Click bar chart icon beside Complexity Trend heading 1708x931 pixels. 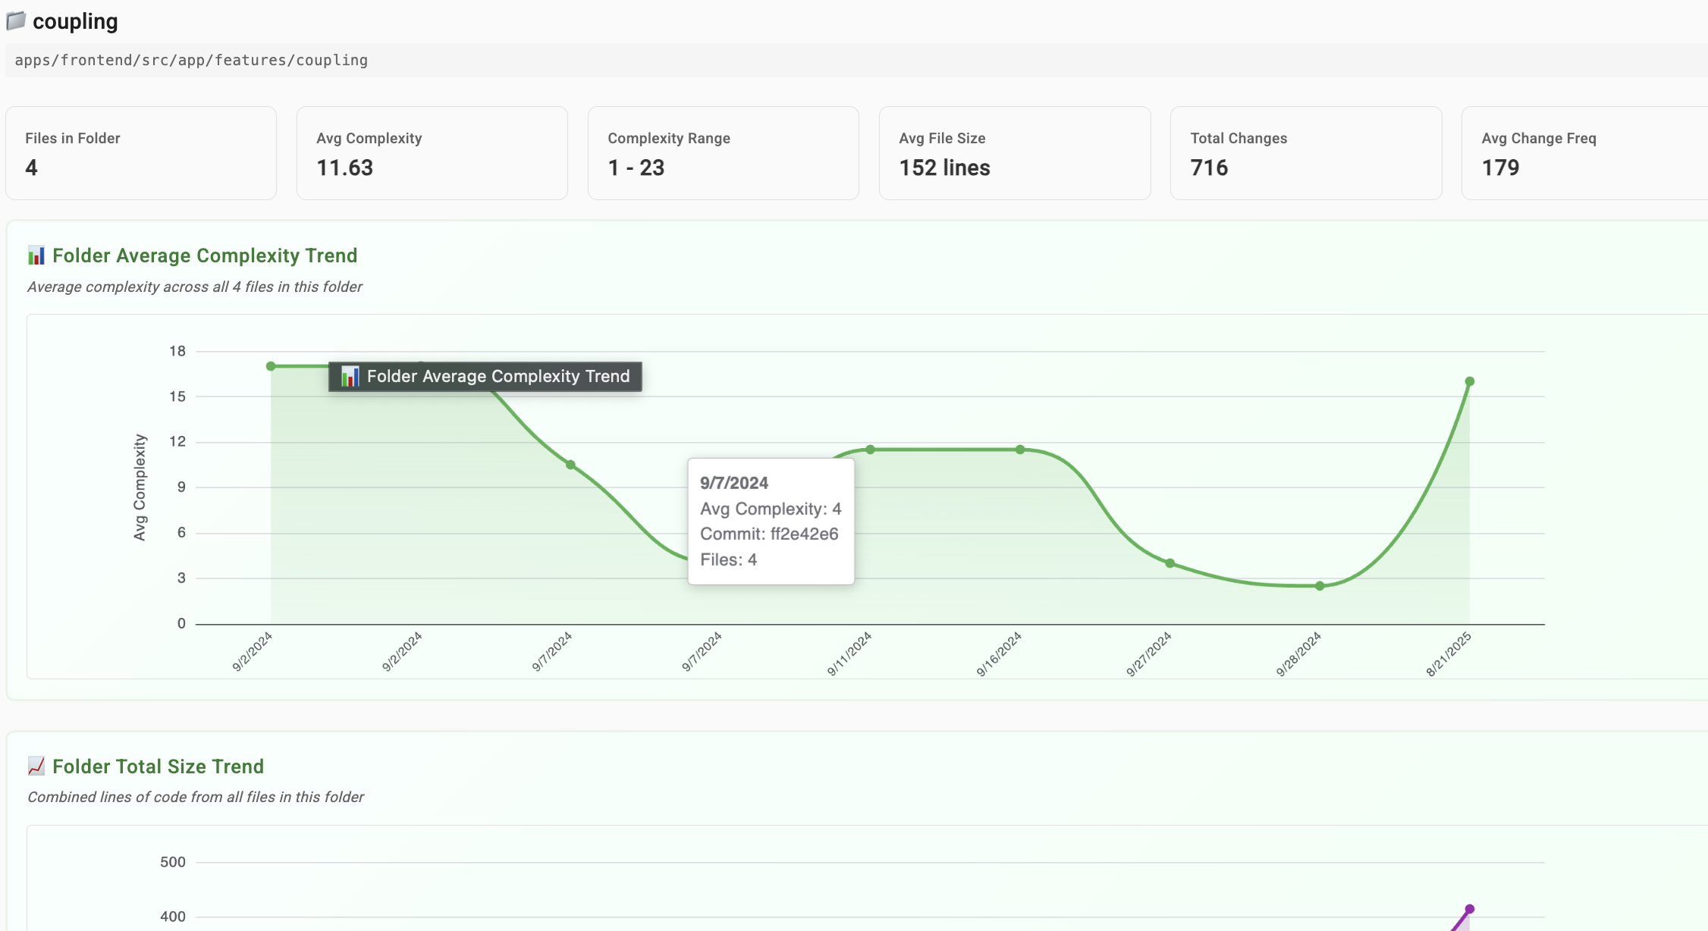[36, 255]
